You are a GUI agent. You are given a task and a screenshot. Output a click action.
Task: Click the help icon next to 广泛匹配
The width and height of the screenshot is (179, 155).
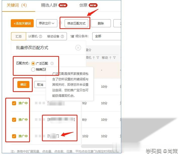point(52,63)
